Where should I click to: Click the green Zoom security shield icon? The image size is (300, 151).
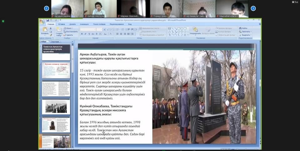click(x=3, y=21)
